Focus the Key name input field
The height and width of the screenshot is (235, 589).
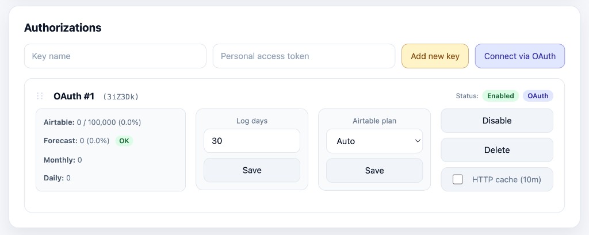coord(115,56)
